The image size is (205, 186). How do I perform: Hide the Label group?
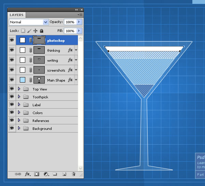click(x=12, y=104)
